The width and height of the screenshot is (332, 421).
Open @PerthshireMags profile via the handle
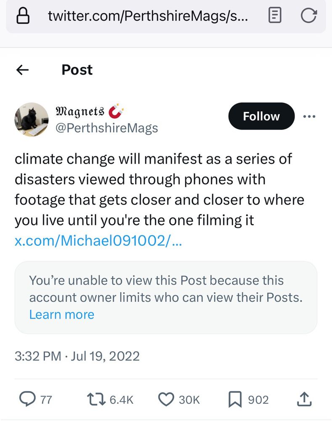[x=107, y=128]
